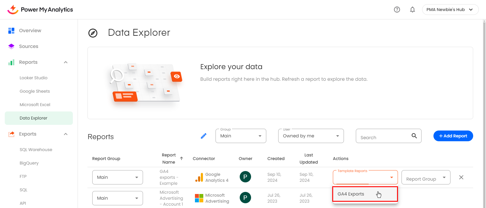The height and width of the screenshot is (208, 486).
Task: Click the X icon in GA4 exports row
Action: [x=461, y=177]
